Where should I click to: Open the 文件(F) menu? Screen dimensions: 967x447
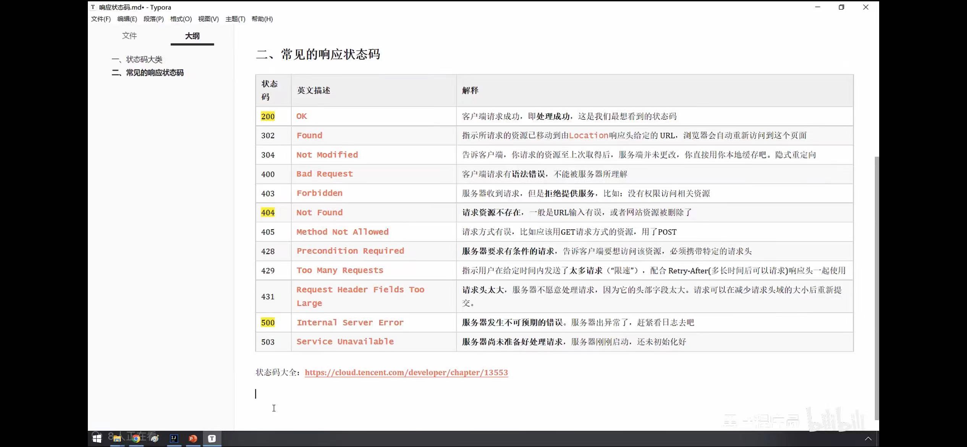tap(101, 19)
